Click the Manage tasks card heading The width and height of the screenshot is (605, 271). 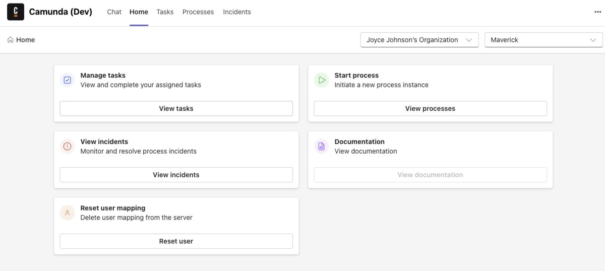coord(103,76)
